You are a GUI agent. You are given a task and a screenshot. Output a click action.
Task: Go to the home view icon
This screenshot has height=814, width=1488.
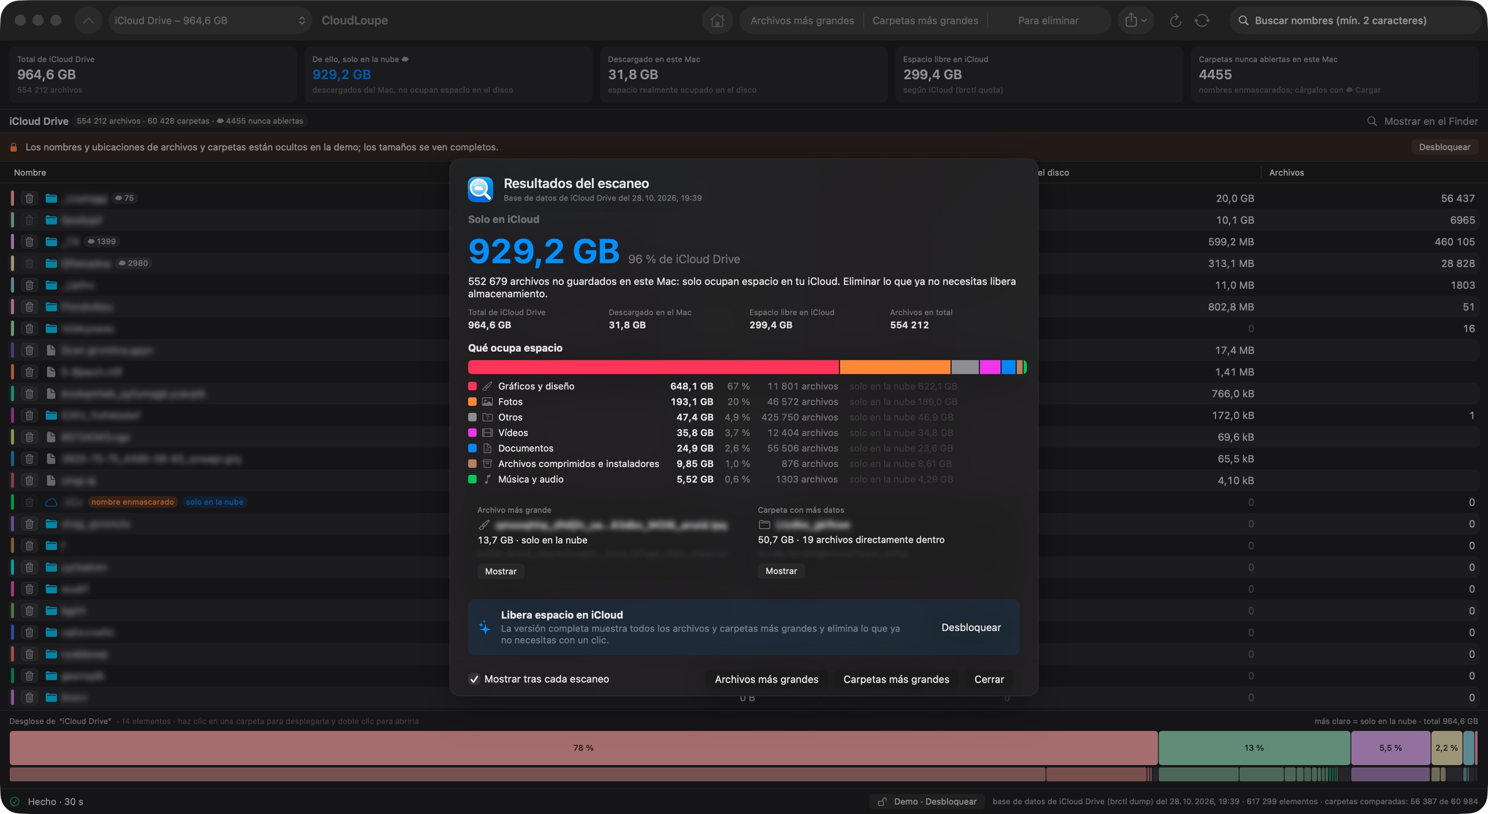717,20
